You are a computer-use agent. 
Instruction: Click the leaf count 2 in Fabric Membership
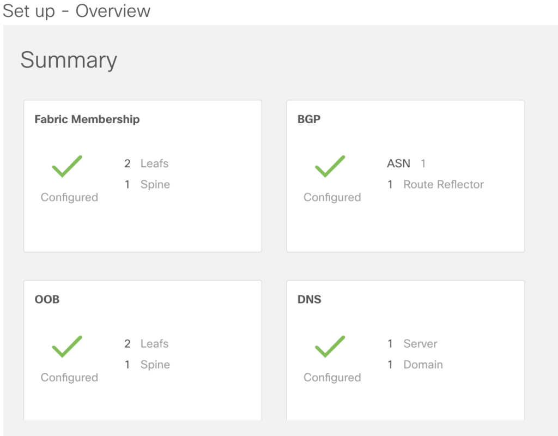[128, 163]
